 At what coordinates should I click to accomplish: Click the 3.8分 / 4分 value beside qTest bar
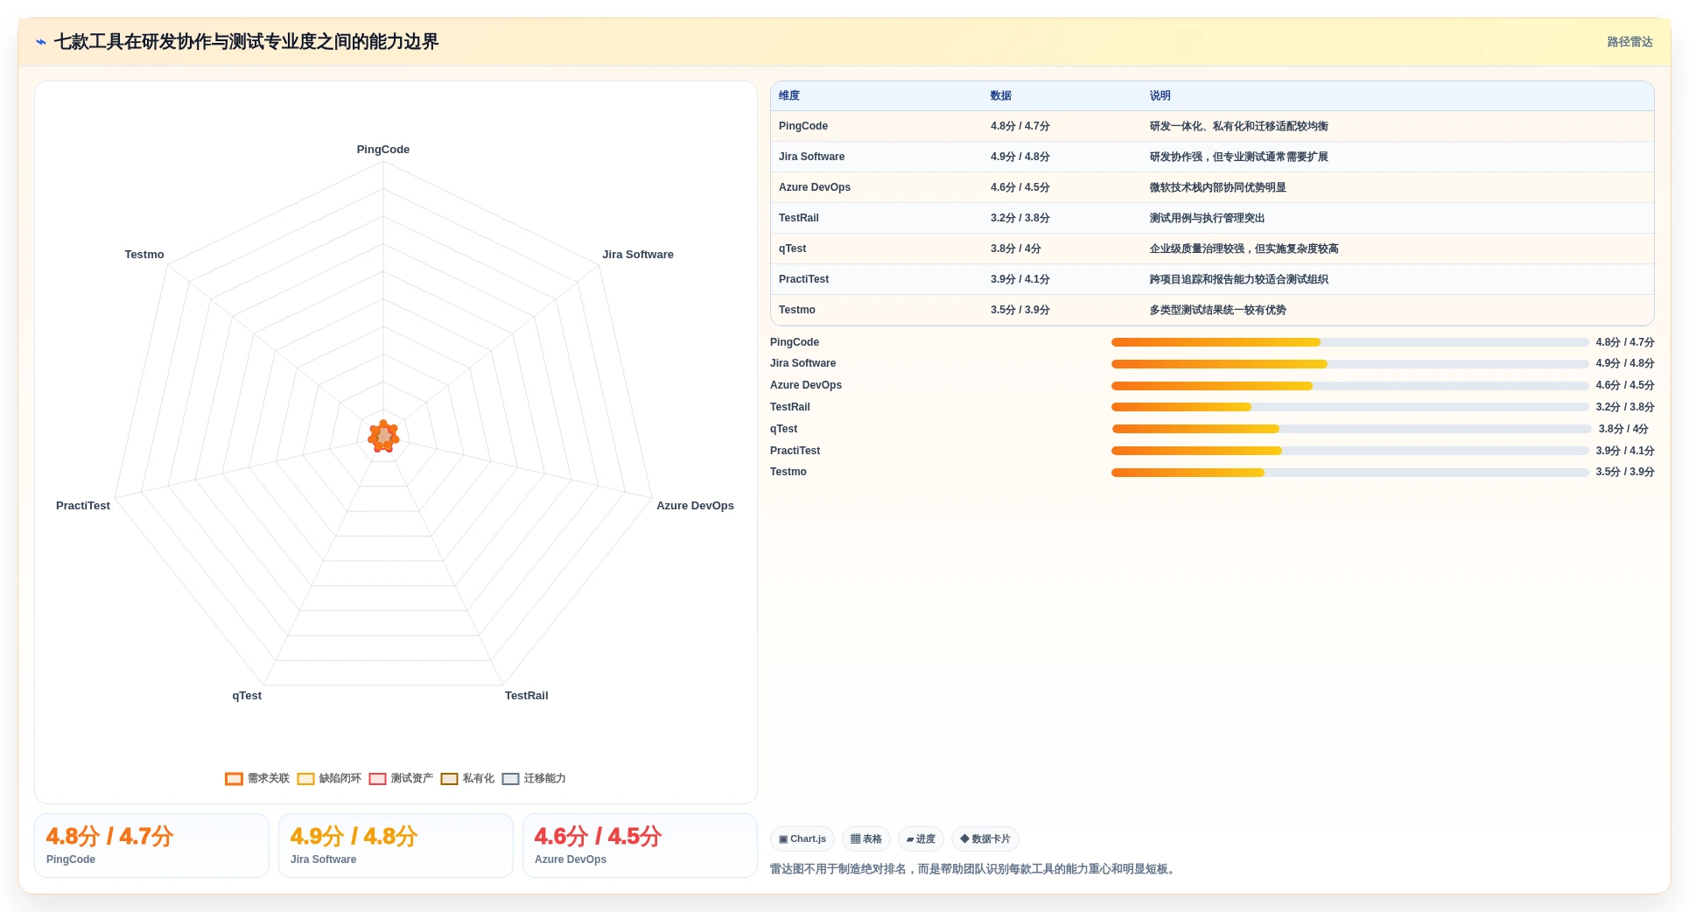[1623, 429]
